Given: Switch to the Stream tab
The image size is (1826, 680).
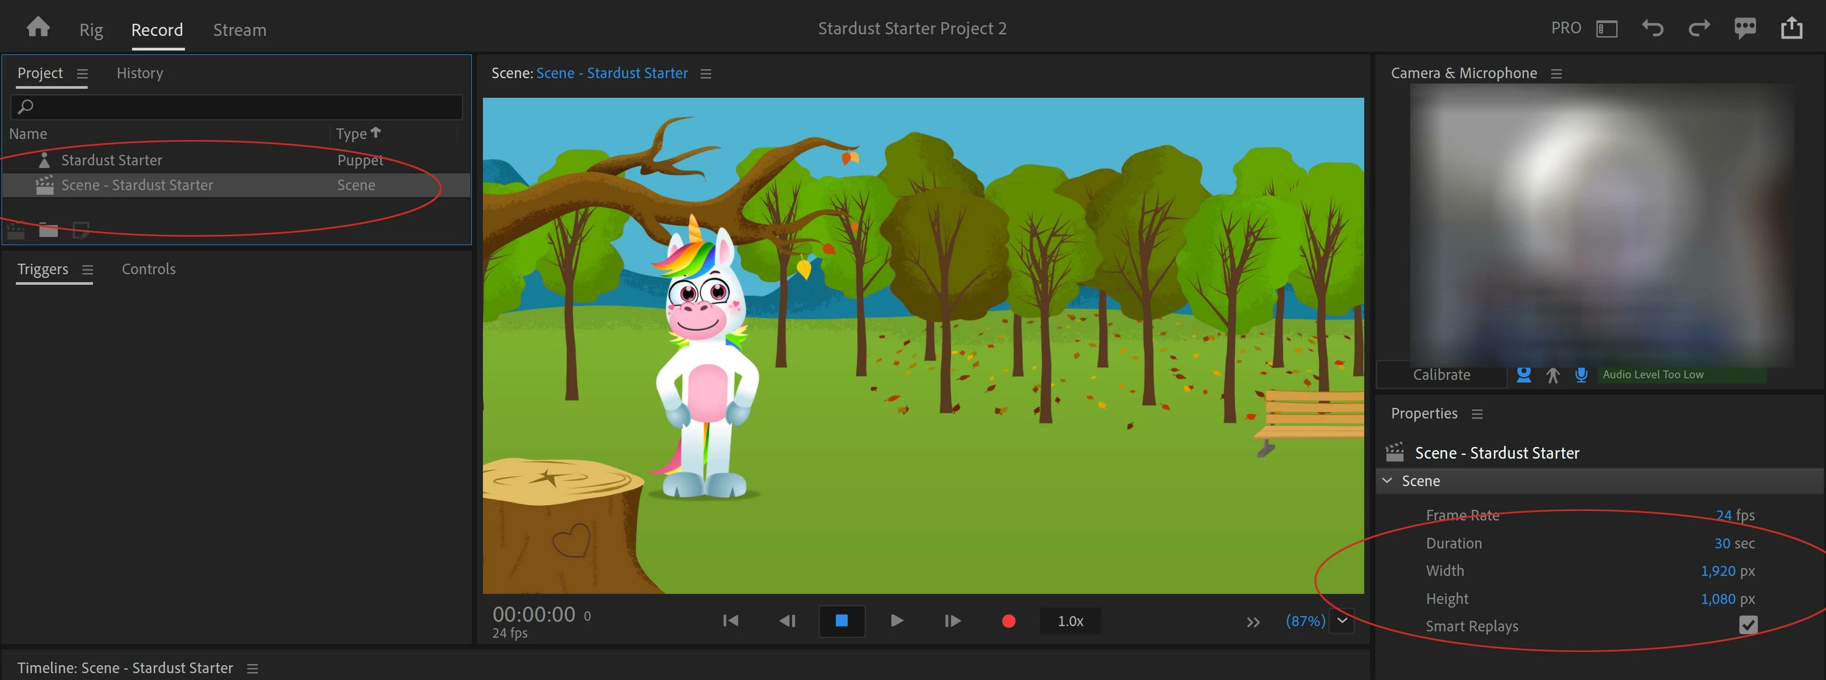Looking at the screenshot, I should pyautogui.click(x=239, y=30).
